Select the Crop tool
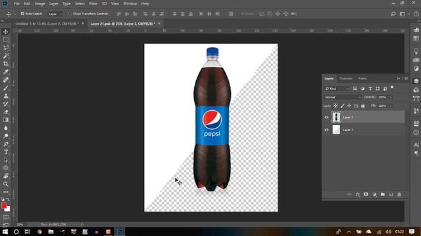This screenshot has width=421, height=236. click(6, 64)
